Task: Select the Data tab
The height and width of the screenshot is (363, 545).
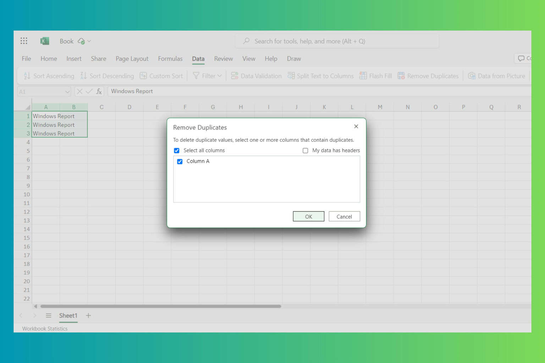Action: 198,59
